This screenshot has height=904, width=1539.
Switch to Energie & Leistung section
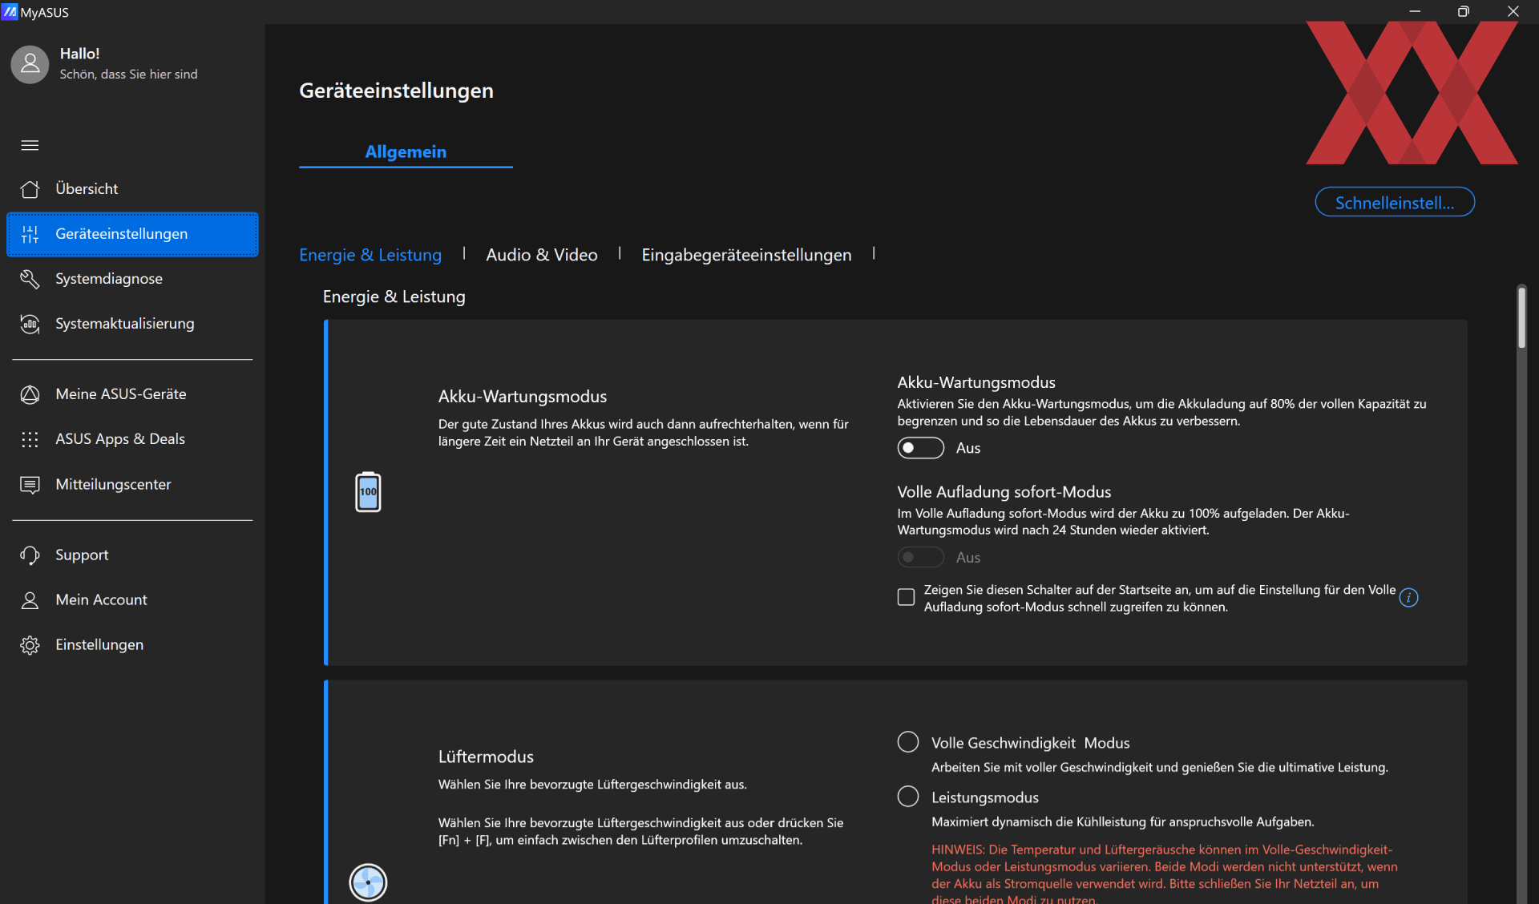click(x=370, y=255)
